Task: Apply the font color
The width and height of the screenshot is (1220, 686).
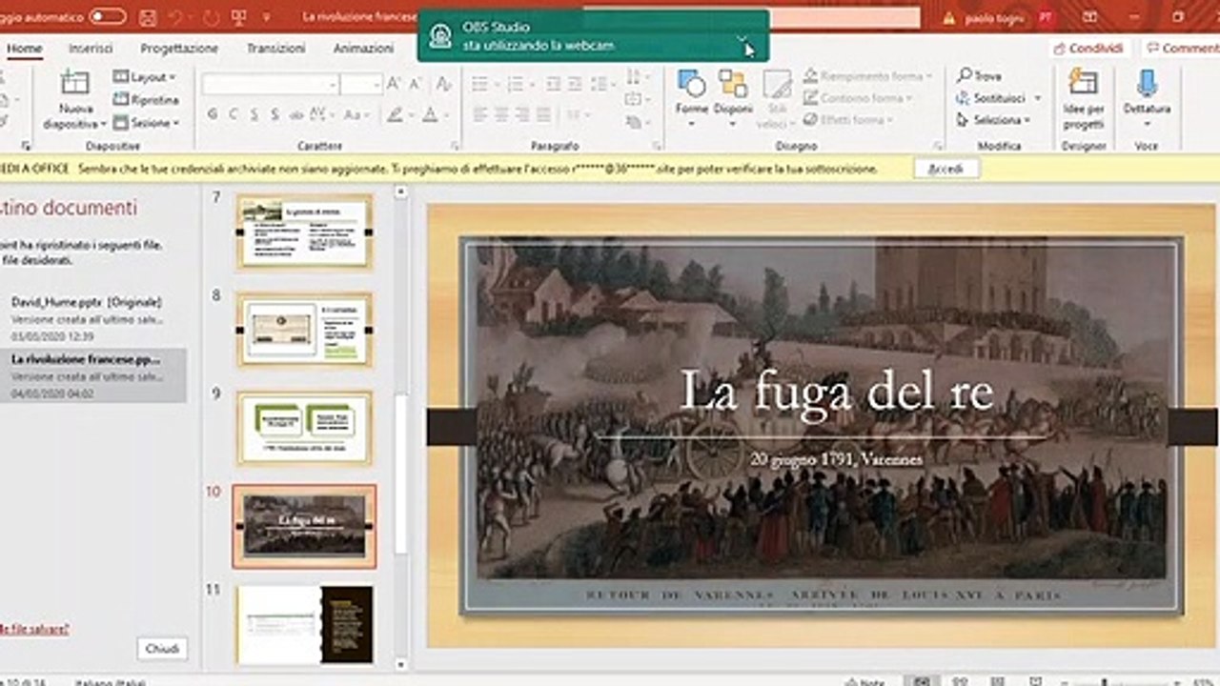Action: (430, 114)
